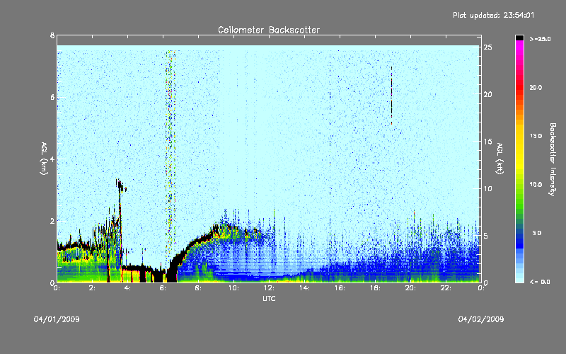566x354 pixels.
Task: Click the 2 km tick label on AGL (km) axis
Action: [52, 221]
